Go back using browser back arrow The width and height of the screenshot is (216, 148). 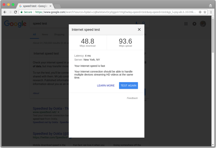(5, 12)
